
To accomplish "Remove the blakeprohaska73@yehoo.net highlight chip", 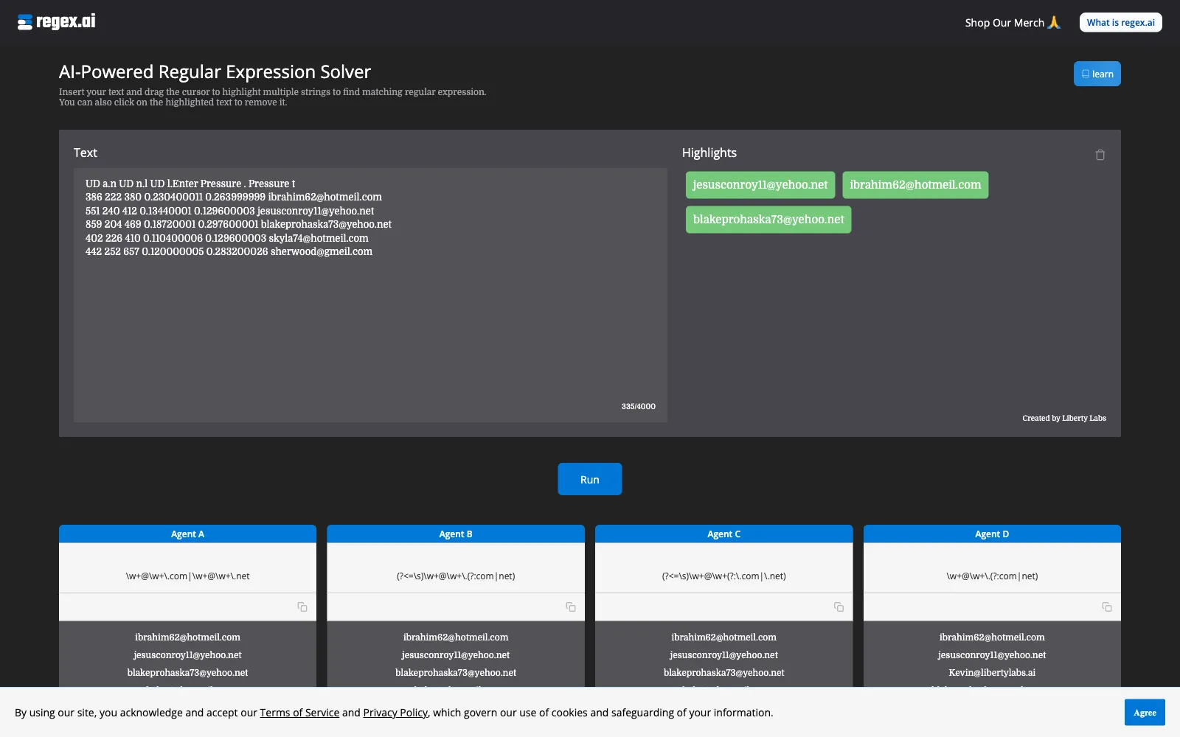I will [x=768, y=220].
